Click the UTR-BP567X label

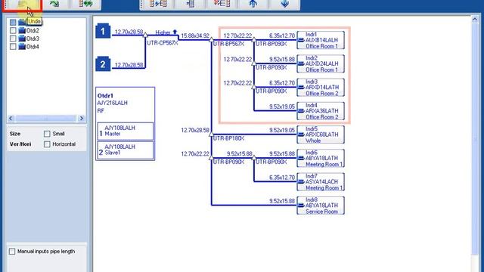pos(228,44)
